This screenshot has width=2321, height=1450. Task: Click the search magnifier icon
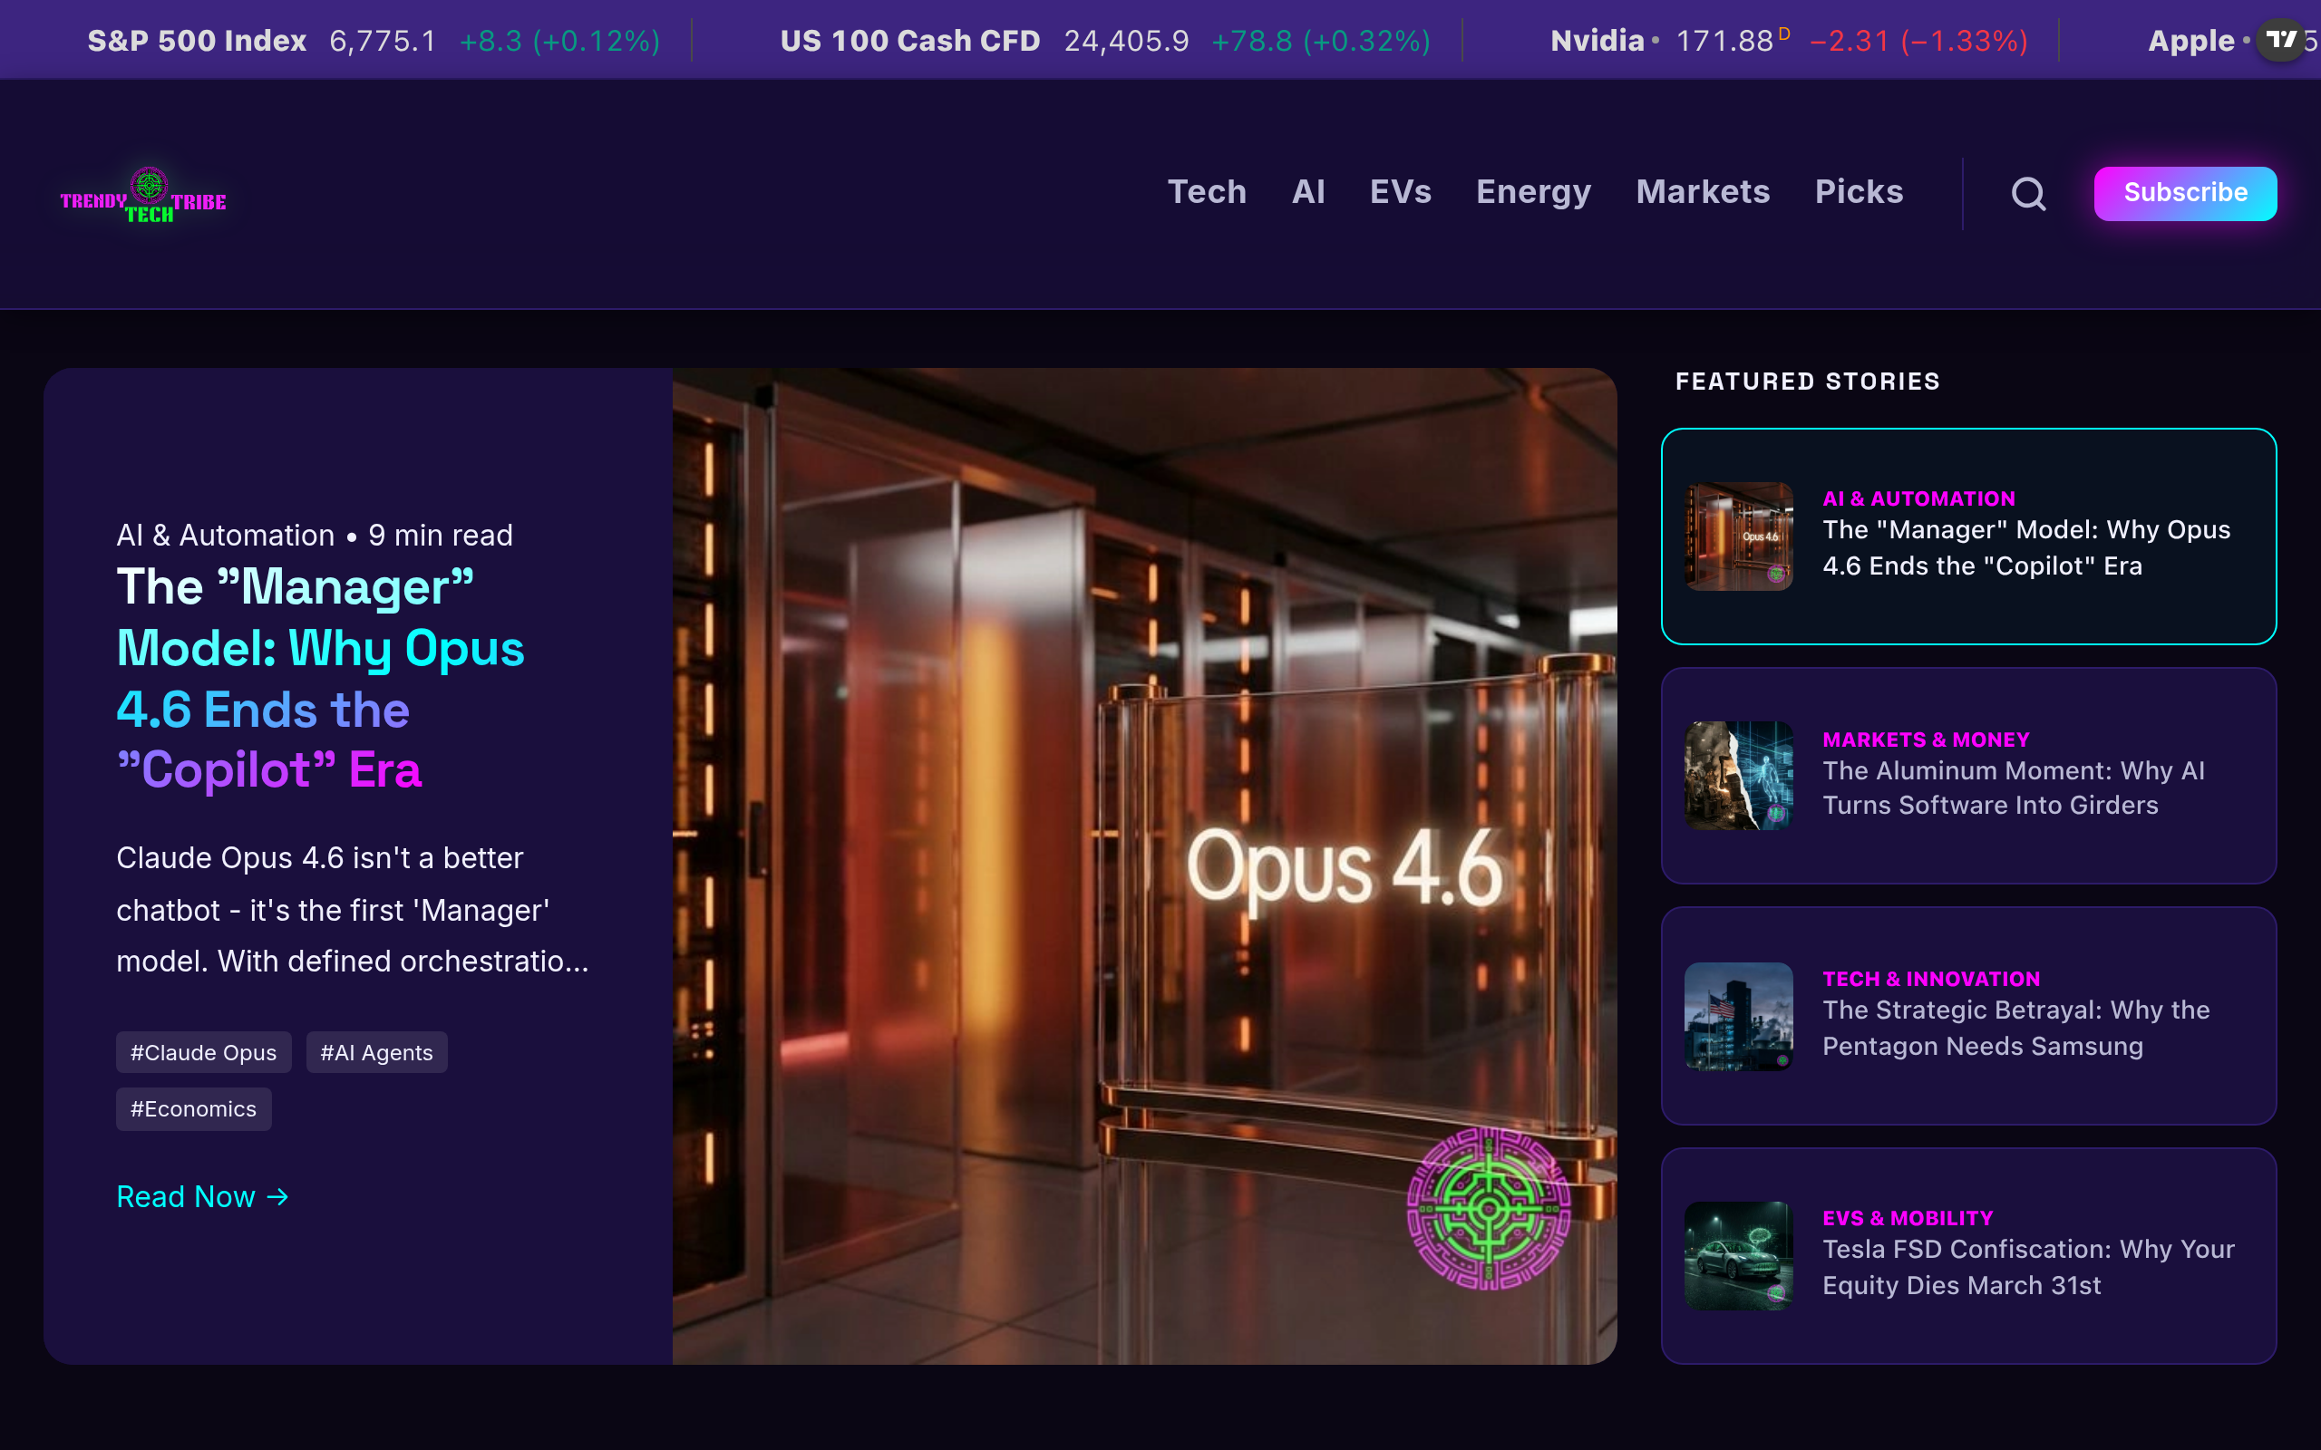coord(2027,194)
